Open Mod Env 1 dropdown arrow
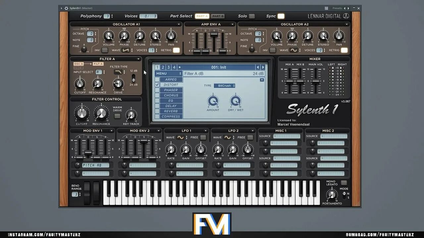 point(112,131)
